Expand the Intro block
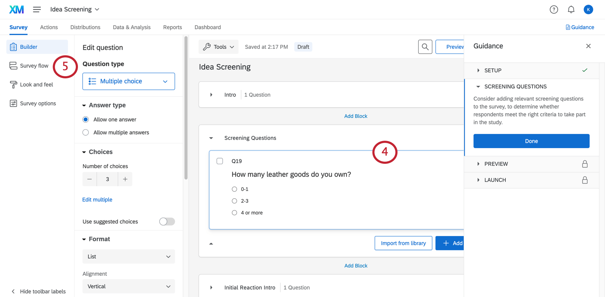Viewport: 605px width, 297px height. tap(211, 95)
